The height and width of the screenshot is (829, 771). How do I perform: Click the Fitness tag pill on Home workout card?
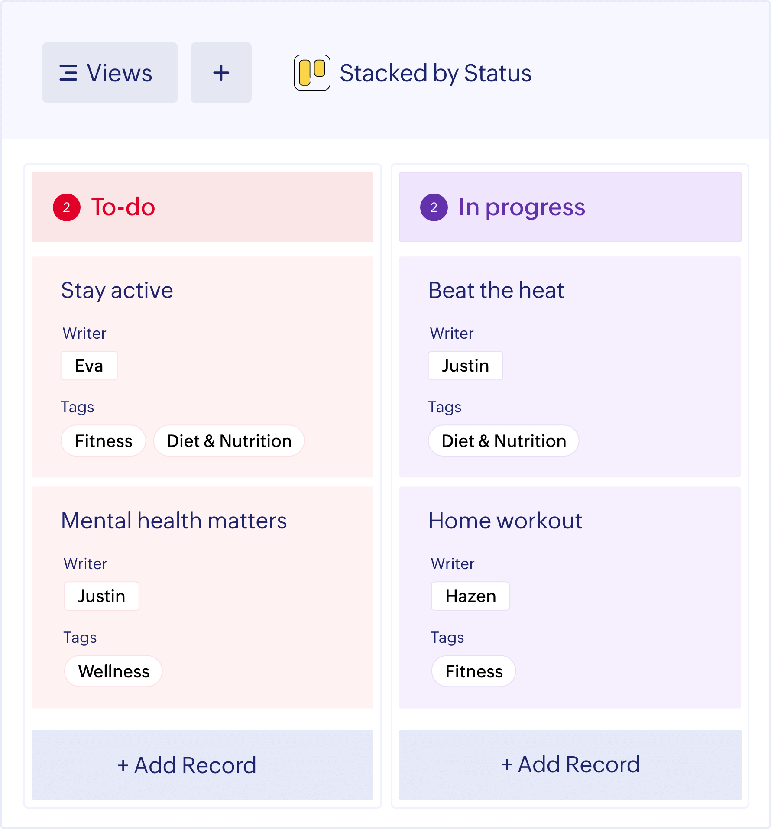(473, 671)
